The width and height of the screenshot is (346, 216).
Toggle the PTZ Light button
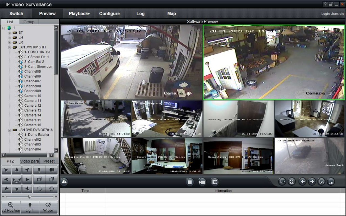[29, 207]
